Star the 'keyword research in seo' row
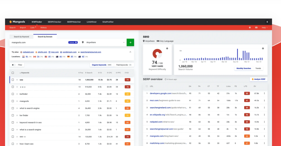Screen dimensions: 281x146 click(17, 122)
